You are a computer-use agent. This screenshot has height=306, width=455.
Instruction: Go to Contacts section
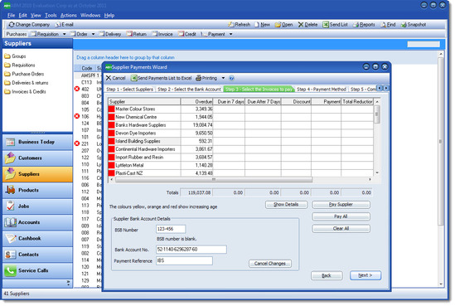click(x=37, y=255)
